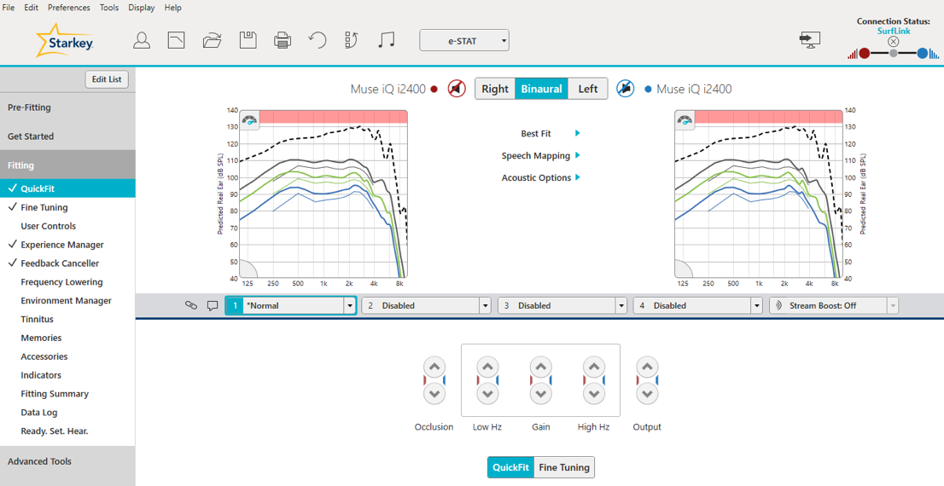Click the Starkey logo
944x486 pixels.
point(64,40)
